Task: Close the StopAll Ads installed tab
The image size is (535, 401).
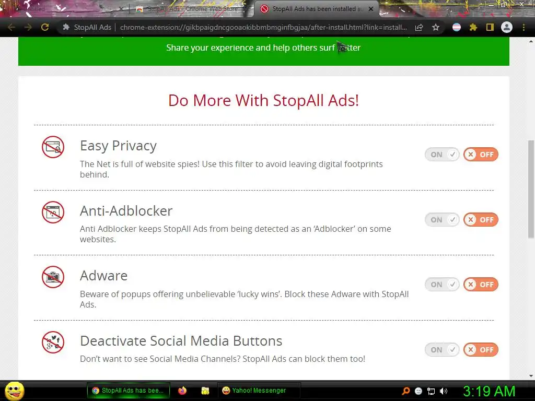Action: pos(371,9)
